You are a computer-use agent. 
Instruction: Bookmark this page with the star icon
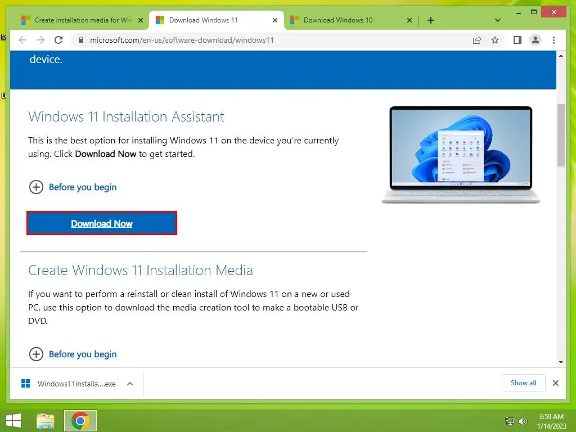pos(495,40)
